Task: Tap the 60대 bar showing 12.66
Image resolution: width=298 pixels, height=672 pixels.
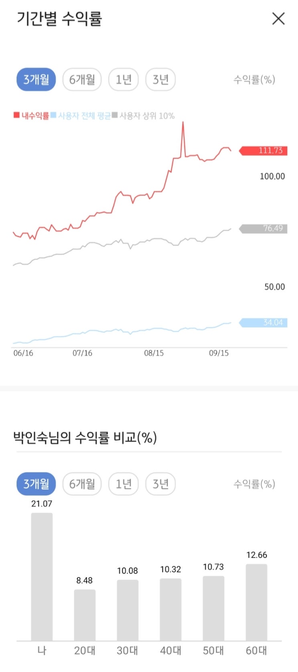Action: click(256, 602)
